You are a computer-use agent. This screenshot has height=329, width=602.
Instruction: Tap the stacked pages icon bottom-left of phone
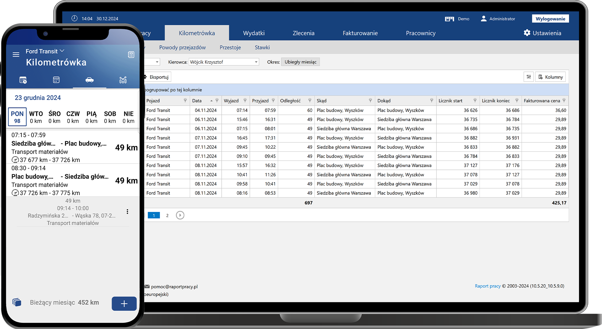(x=17, y=302)
